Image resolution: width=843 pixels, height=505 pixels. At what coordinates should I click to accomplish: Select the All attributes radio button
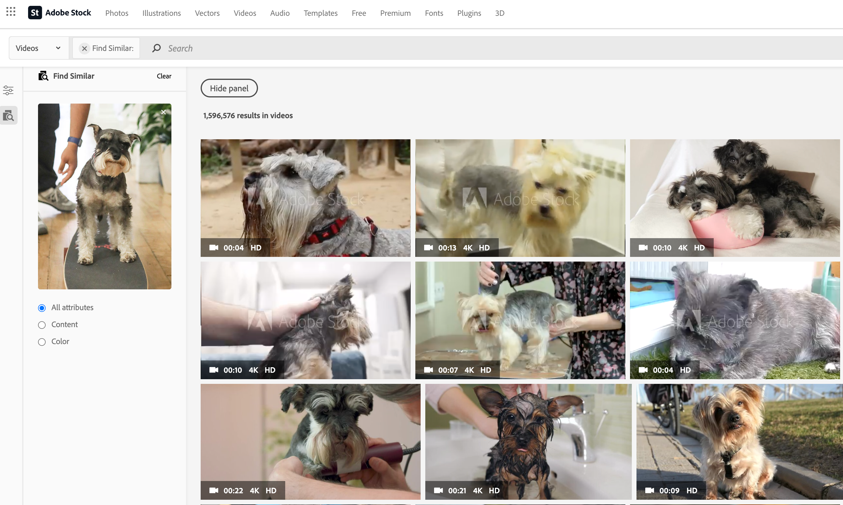click(x=42, y=308)
